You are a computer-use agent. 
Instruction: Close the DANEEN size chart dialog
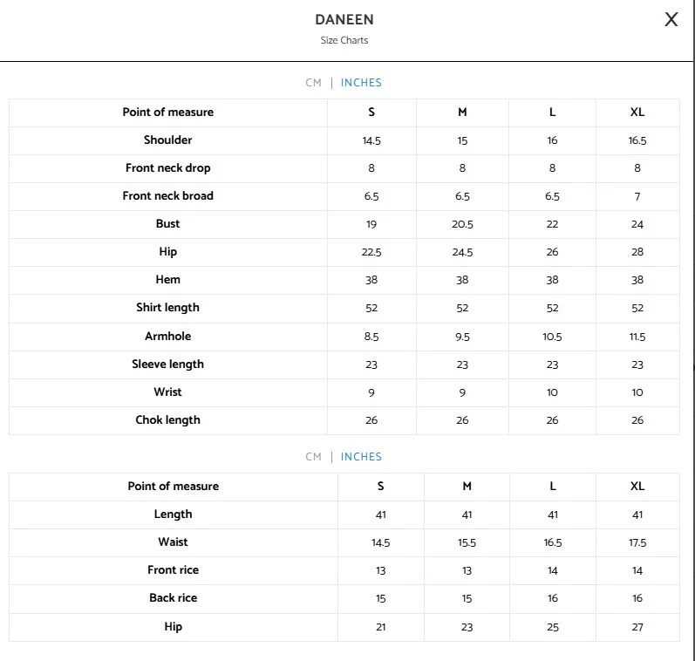pos(671,20)
